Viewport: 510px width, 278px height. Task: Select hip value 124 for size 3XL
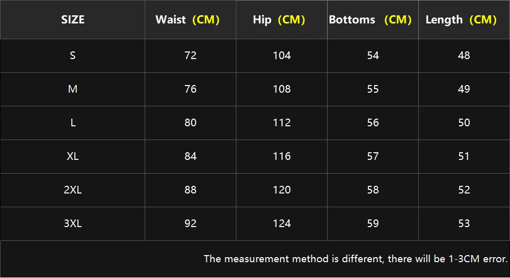point(282,224)
